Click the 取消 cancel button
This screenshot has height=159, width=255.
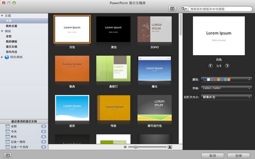(x=212, y=156)
